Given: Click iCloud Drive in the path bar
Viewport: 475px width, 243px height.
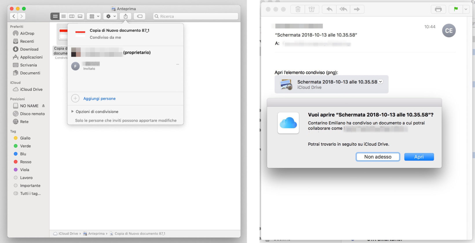Looking at the screenshot, I should point(66,233).
